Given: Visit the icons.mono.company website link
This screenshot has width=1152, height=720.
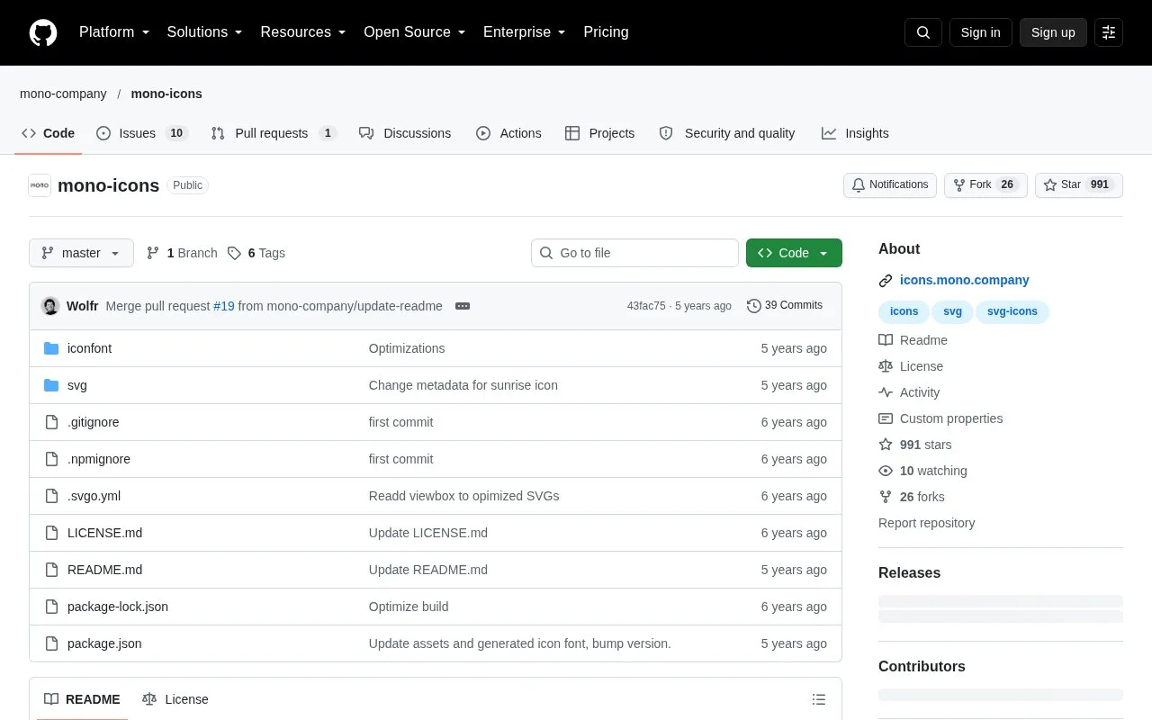Looking at the screenshot, I should [965, 280].
